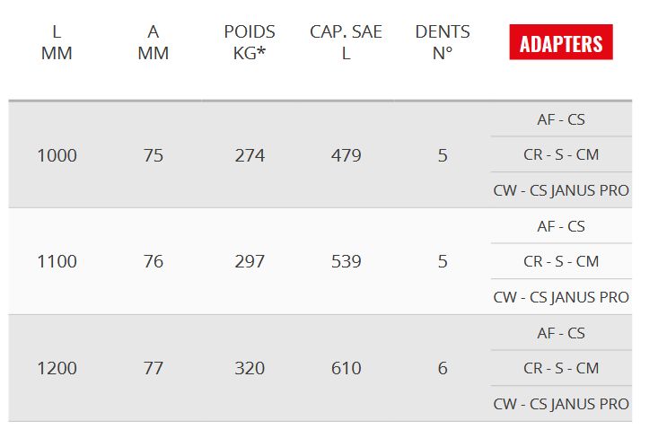The height and width of the screenshot is (447, 658).
Task: Open AF - CS adapter in 1200 row
Action: tap(561, 333)
